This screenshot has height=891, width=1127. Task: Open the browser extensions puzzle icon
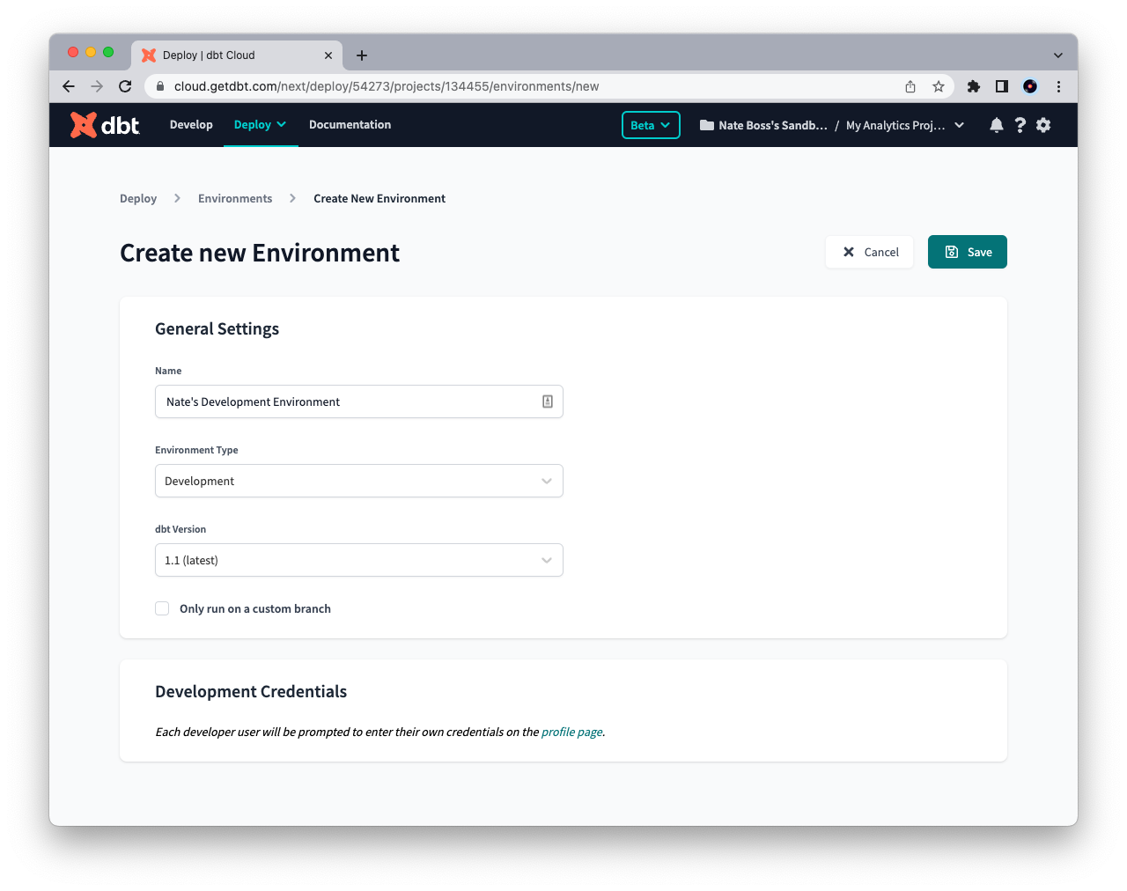[x=974, y=86]
